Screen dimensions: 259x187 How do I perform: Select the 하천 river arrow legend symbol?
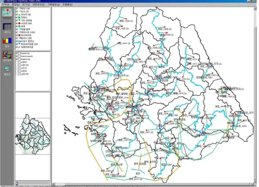click(x=20, y=8)
